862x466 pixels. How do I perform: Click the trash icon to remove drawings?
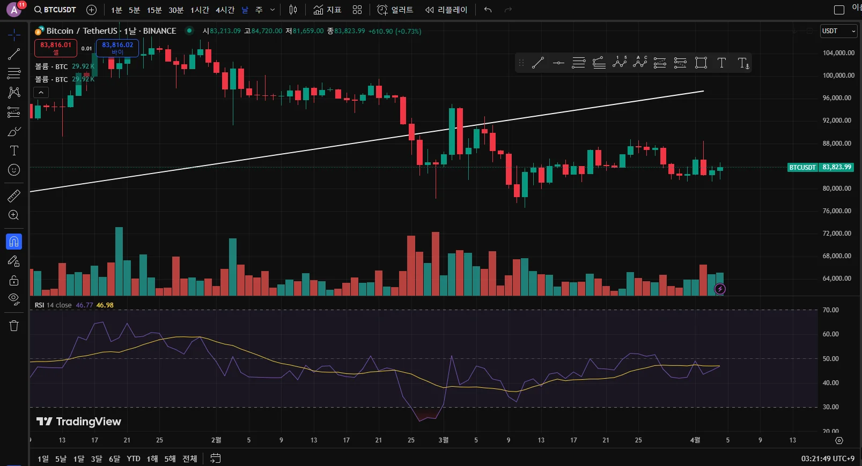14,326
